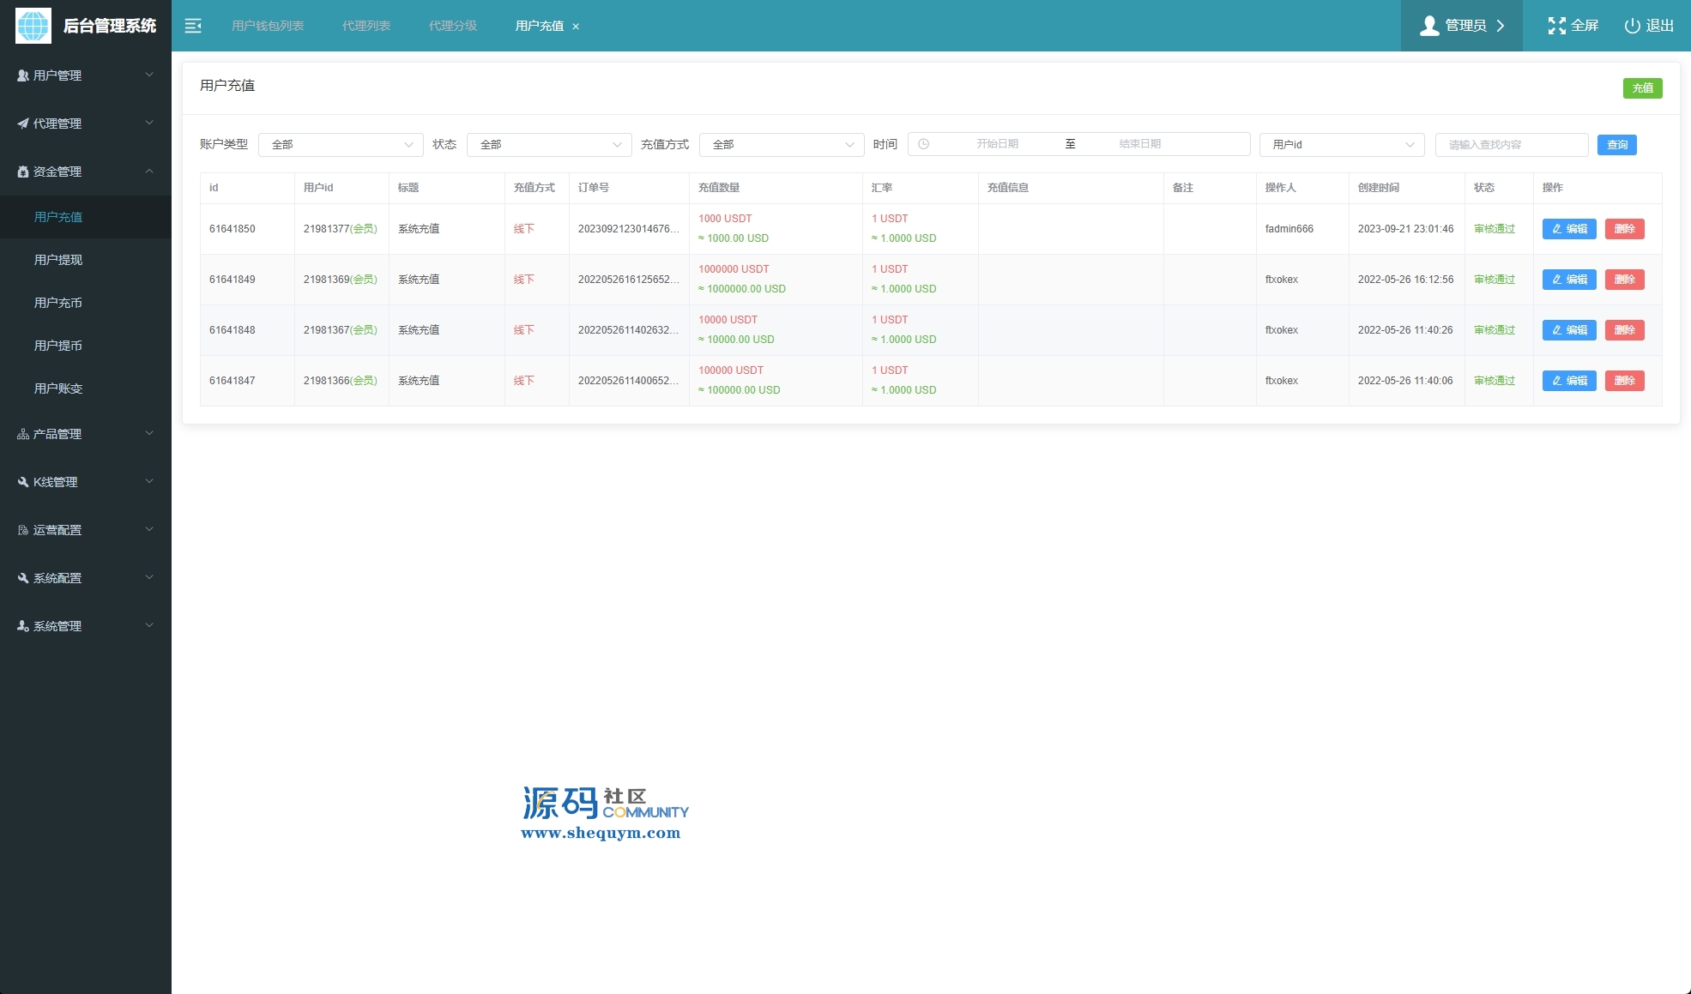The width and height of the screenshot is (1691, 994).
Task: Click the fullscreen expand icon
Action: pos(1556,26)
